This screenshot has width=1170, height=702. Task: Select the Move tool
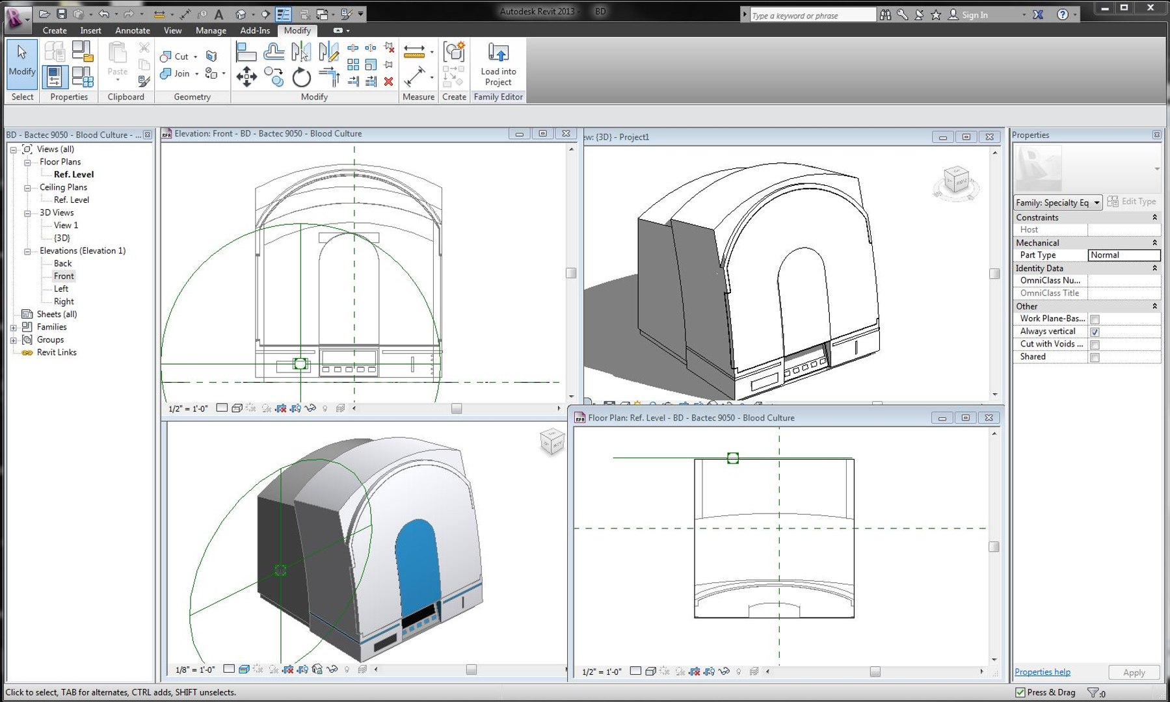point(246,77)
